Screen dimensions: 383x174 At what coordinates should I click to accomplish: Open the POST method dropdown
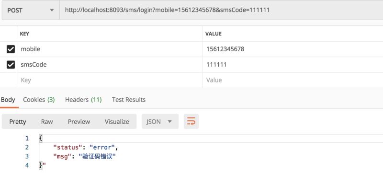click(31, 10)
